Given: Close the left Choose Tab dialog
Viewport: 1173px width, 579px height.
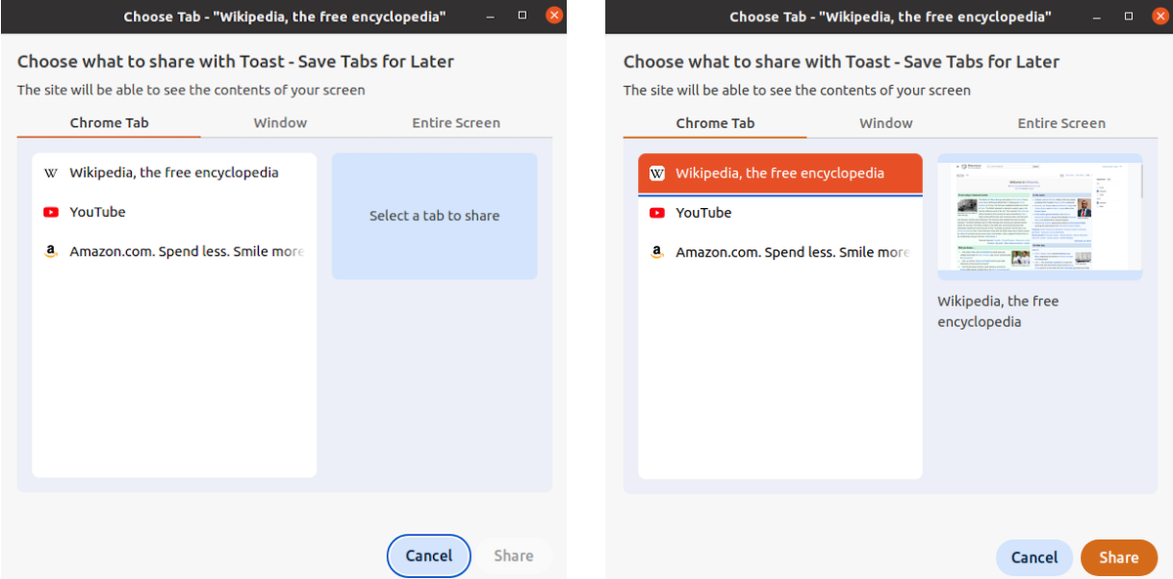Looking at the screenshot, I should tap(554, 16).
